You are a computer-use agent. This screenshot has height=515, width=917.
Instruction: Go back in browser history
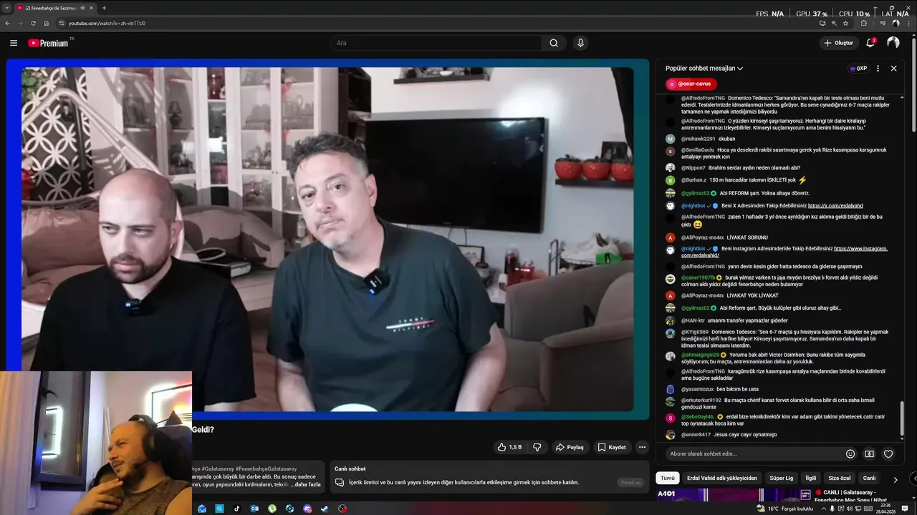(7, 23)
